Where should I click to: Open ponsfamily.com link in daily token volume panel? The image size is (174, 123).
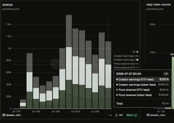(x=155, y=9)
